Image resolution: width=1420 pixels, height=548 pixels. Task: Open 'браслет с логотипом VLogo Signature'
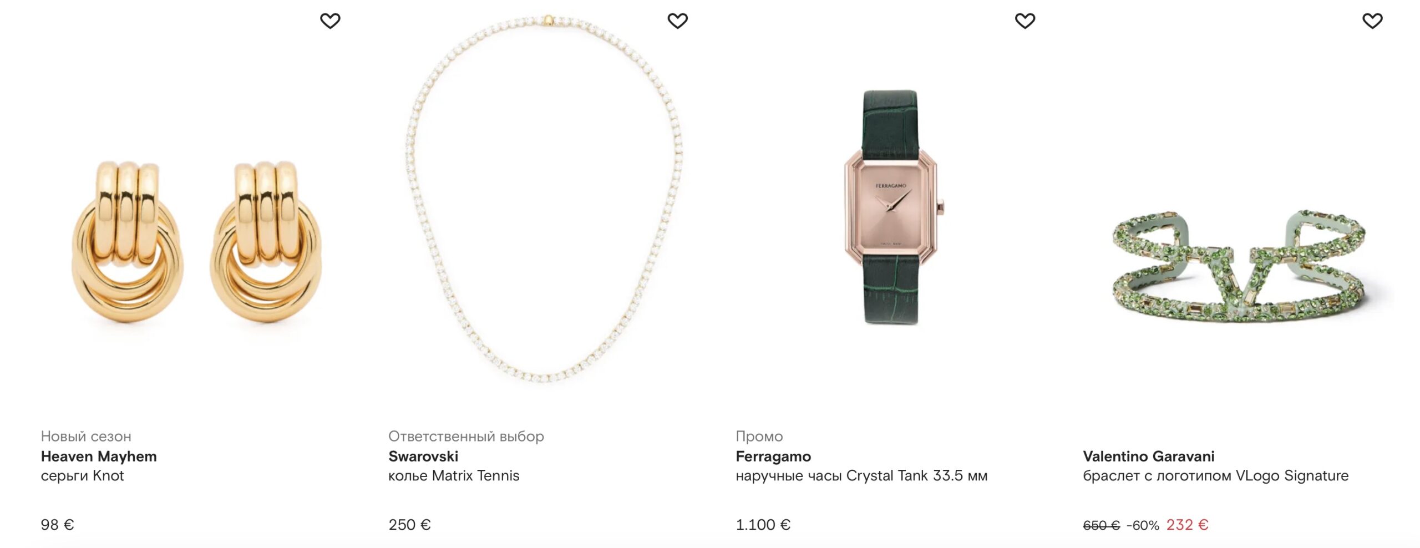point(1216,476)
